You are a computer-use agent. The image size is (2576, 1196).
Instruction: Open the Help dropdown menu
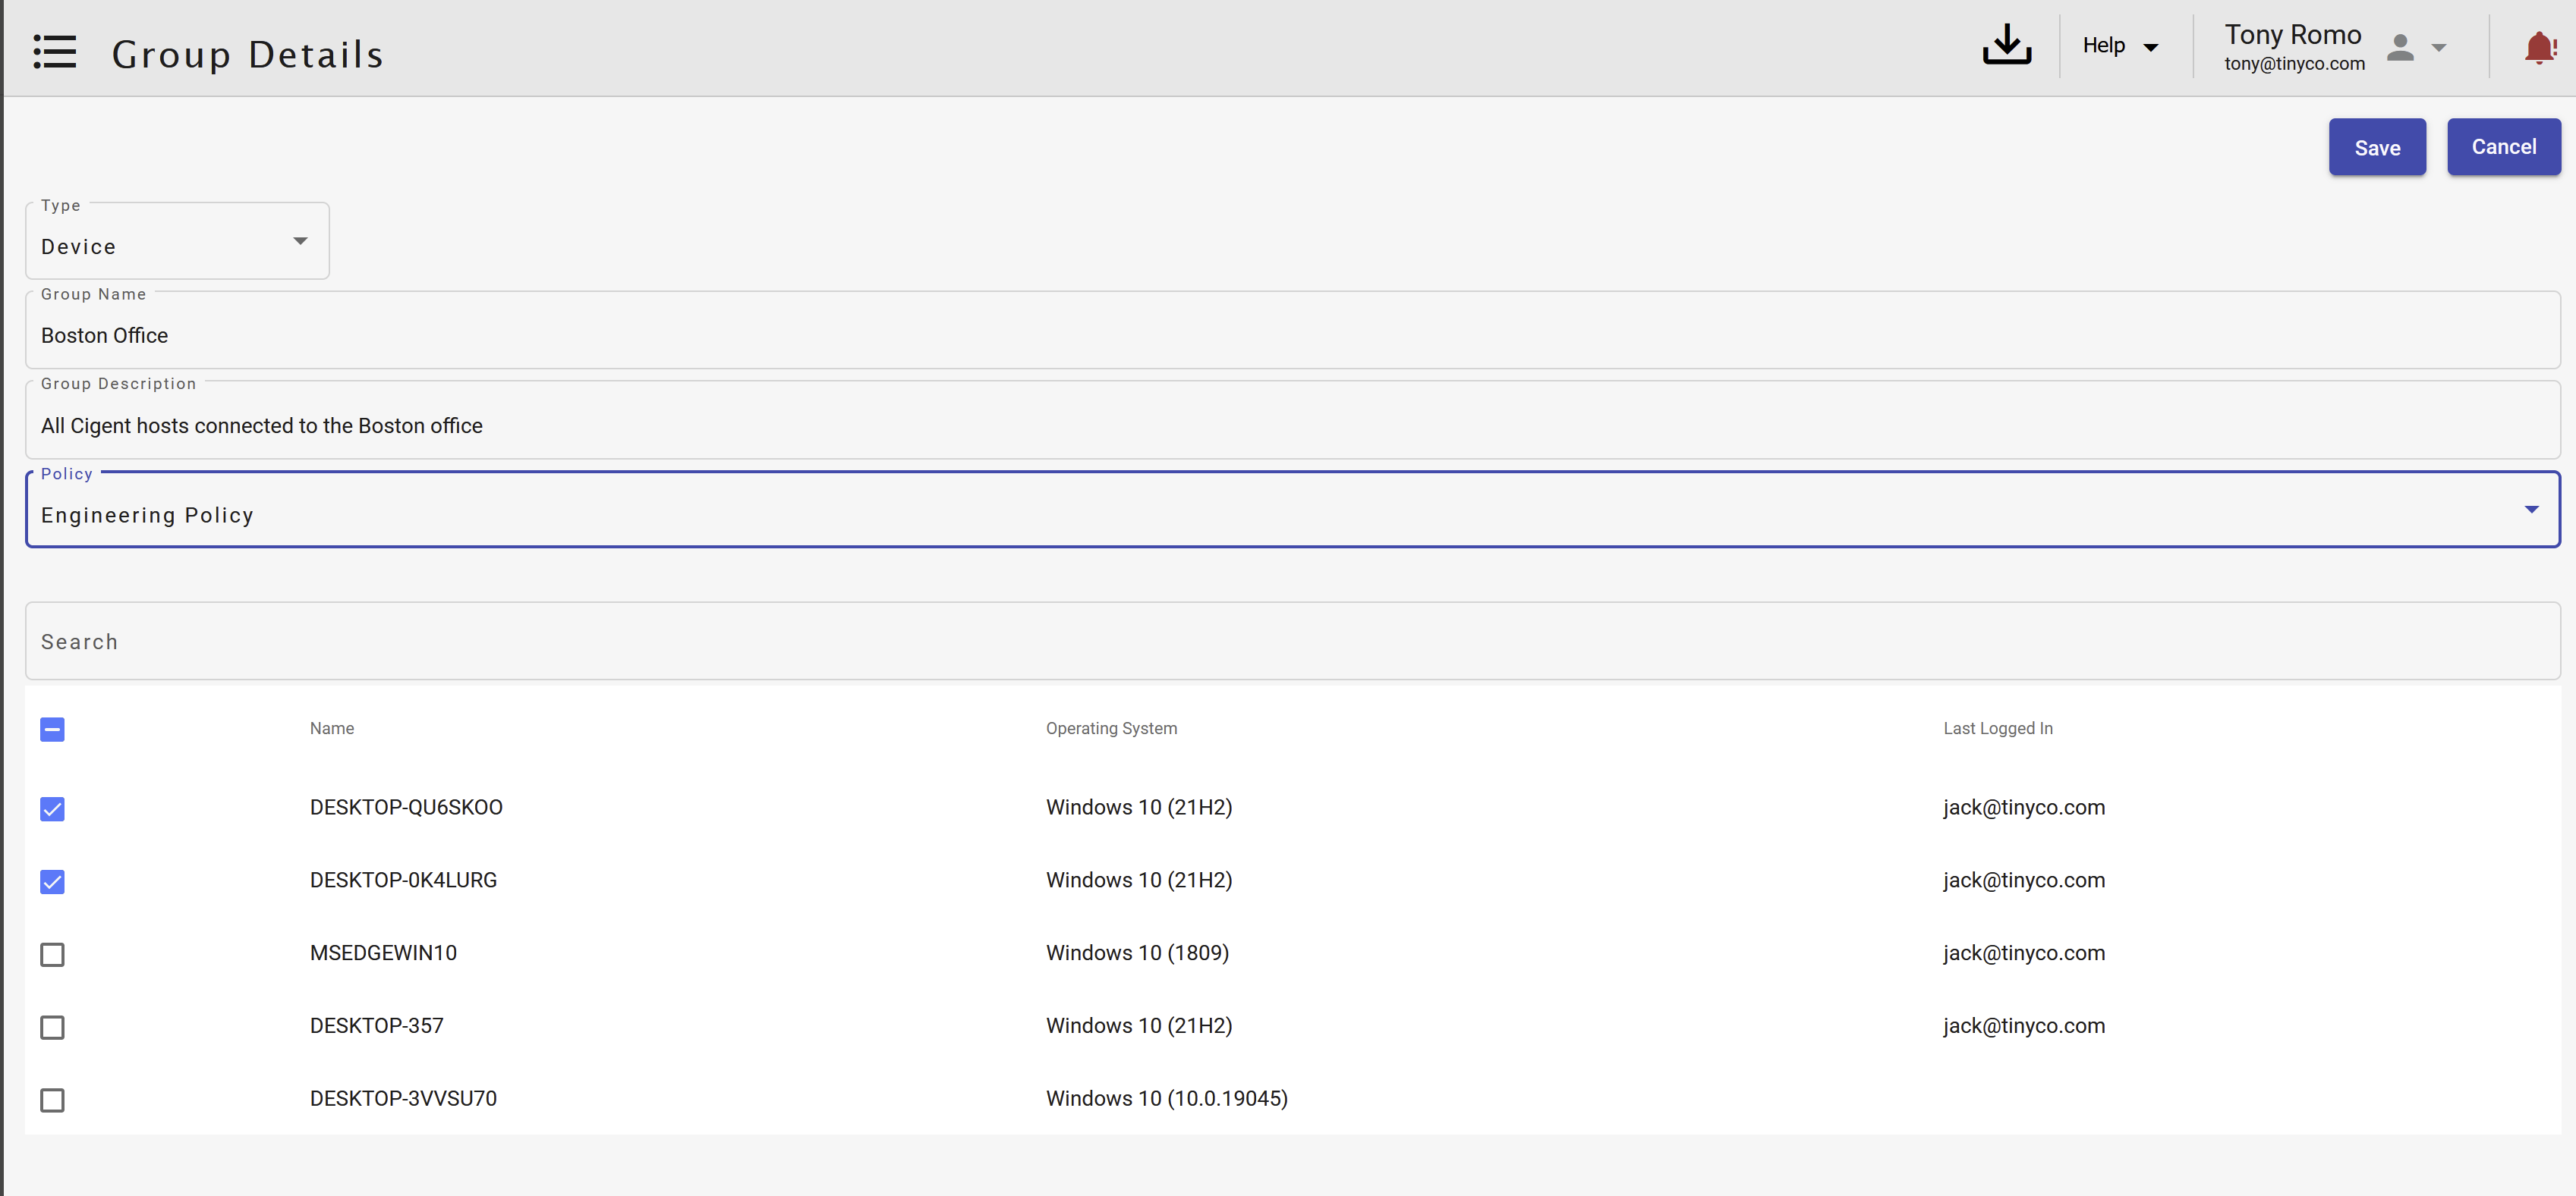[x=2119, y=46]
